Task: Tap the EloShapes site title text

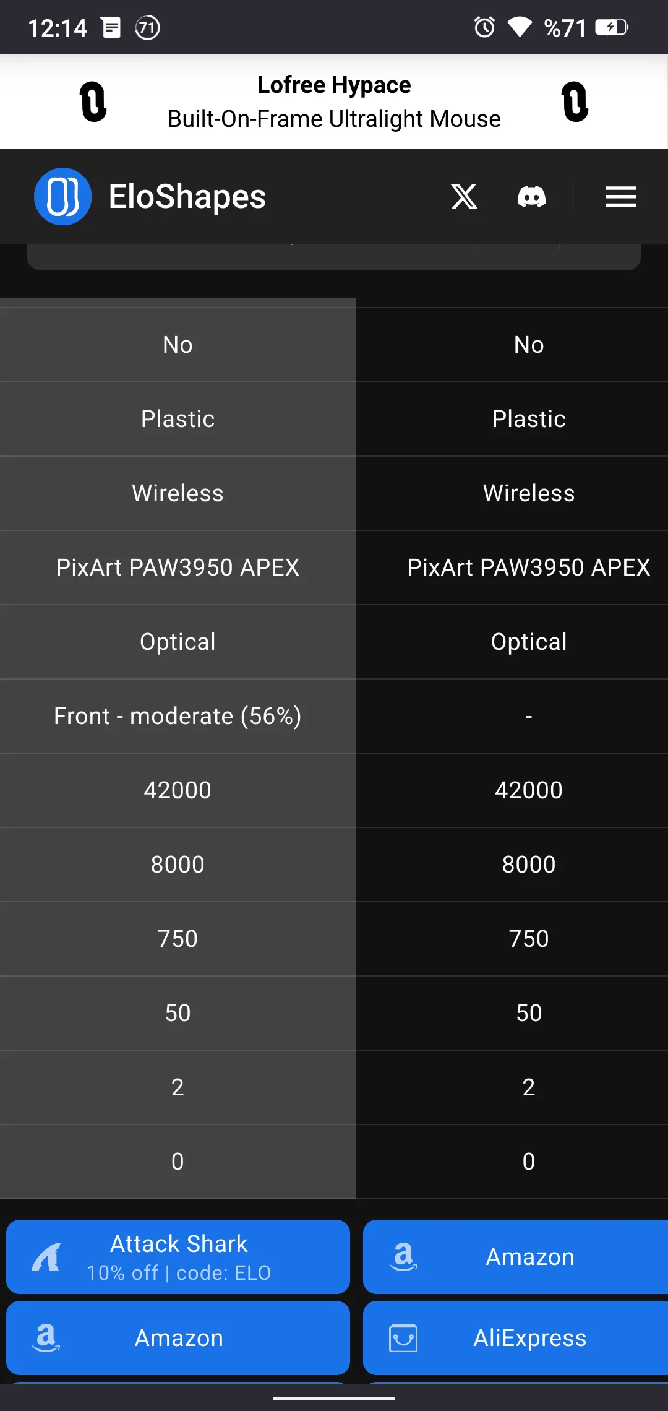Action: pos(187,197)
